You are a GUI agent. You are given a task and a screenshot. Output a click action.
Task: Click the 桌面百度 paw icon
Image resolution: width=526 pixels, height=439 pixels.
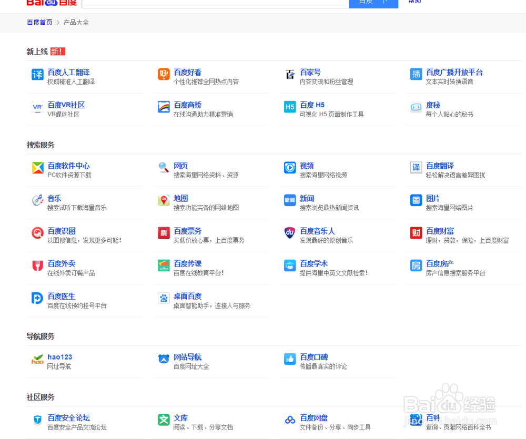(164, 298)
